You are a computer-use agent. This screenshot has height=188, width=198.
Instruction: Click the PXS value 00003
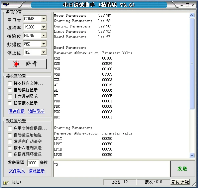coord(107,112)
